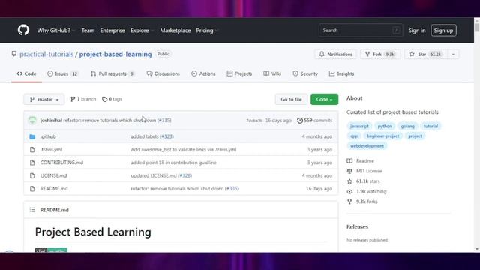The image size is (480, 270).
Task: Click the joshinihal avatar in commit row
Action: 32,120
